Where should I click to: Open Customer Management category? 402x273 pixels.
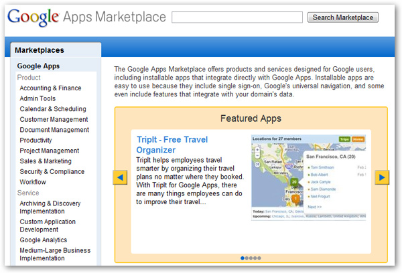(54, 120)
